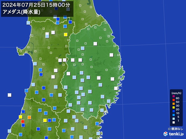Click the purple legend swatch above 80
Image resolution: width=186 pixels, height=139 pixels.
click(x=174, y=96)
